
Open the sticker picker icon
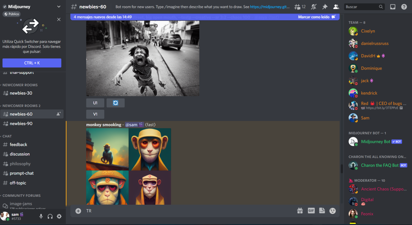tap(322, 211)
